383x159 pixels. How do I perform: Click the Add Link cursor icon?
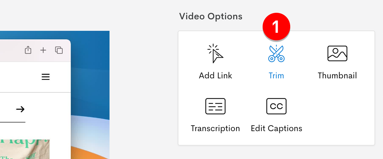point(215,53)
